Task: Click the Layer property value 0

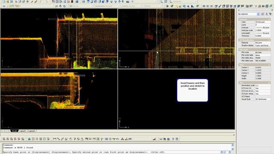Action: [x=262, y=25]
